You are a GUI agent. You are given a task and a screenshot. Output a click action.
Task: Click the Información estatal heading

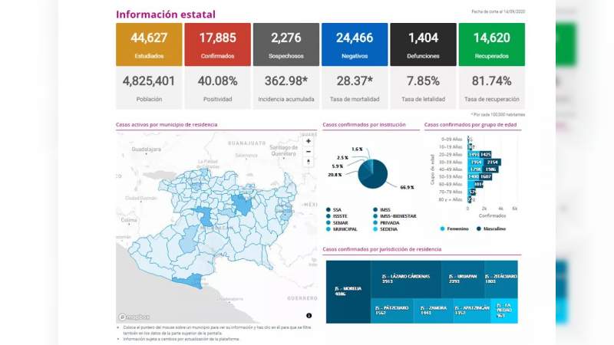pyautogui.click(x=166, y=15)
